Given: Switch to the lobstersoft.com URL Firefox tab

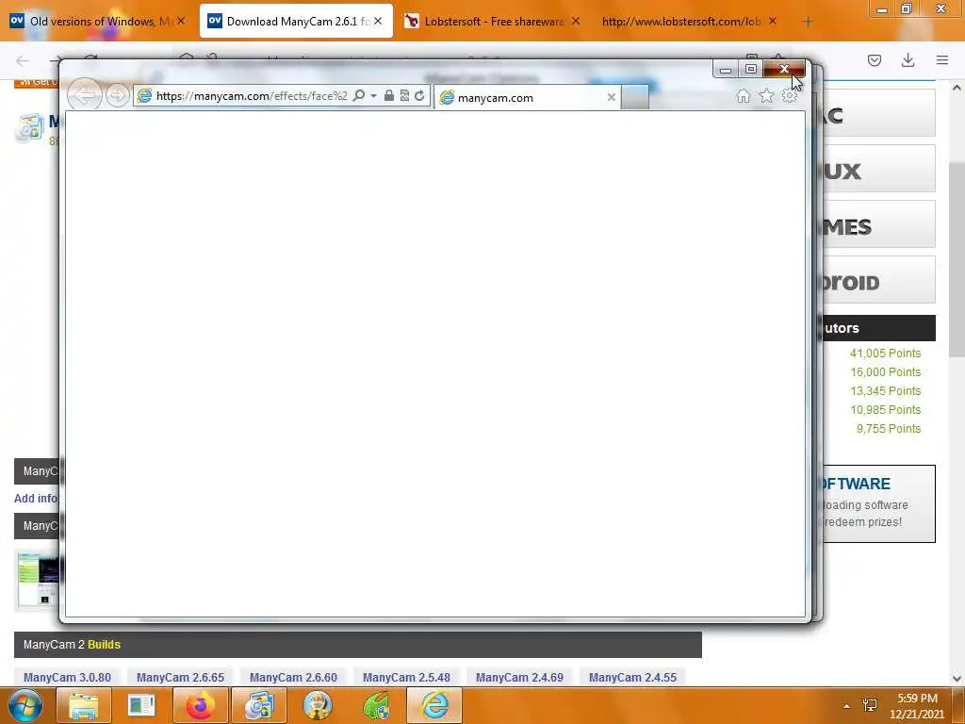Looking at the screenshot, I should [689, 21].
